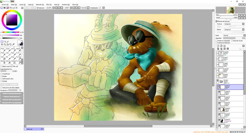The width and height of the screenshot is (246, 133).
Task: Swap foreground and background colors
Action: pos(22,41)
